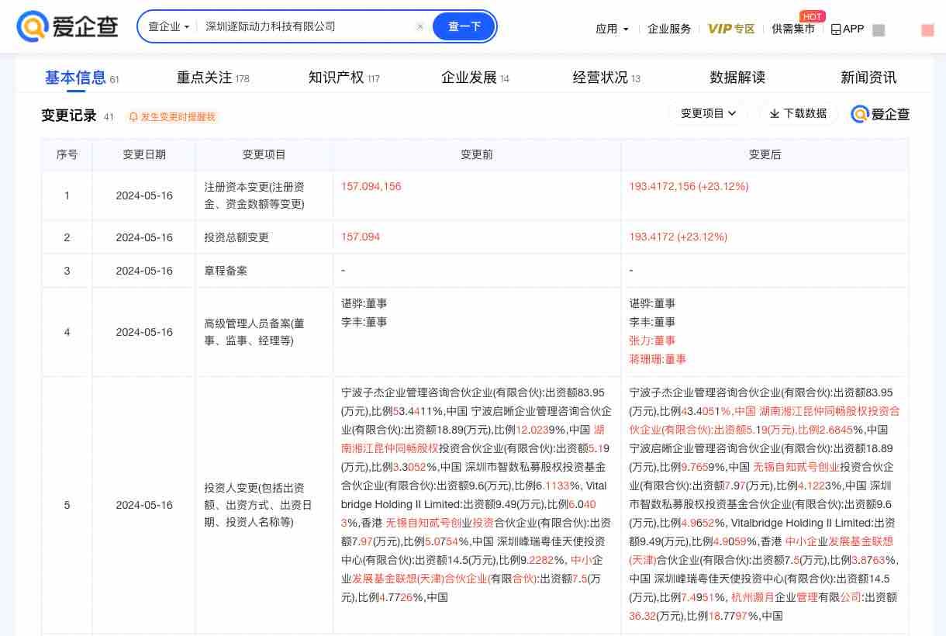The height and width of the screenshot is (636, 946).
Task: Click the 变更前 column header
Action: coord(477,154)
